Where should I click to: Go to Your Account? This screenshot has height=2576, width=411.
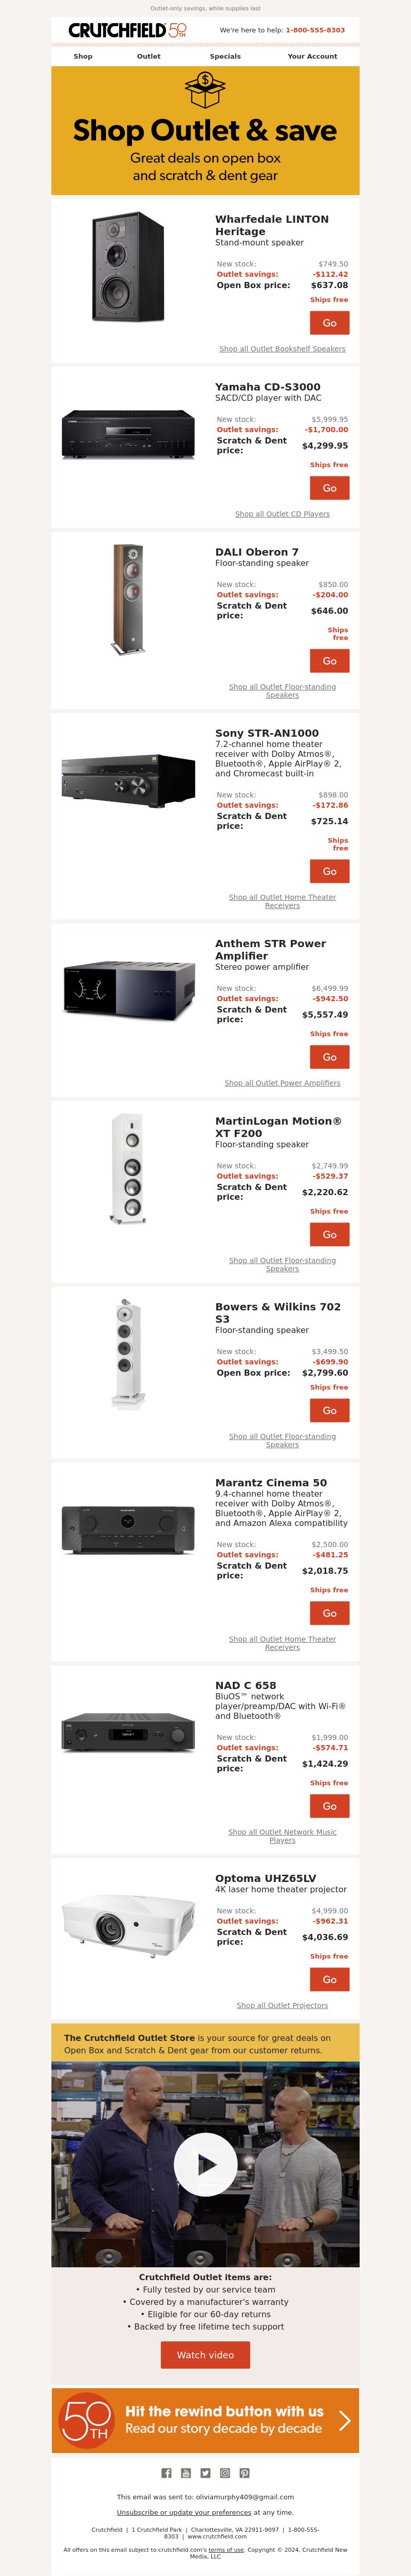pos(312,57)
